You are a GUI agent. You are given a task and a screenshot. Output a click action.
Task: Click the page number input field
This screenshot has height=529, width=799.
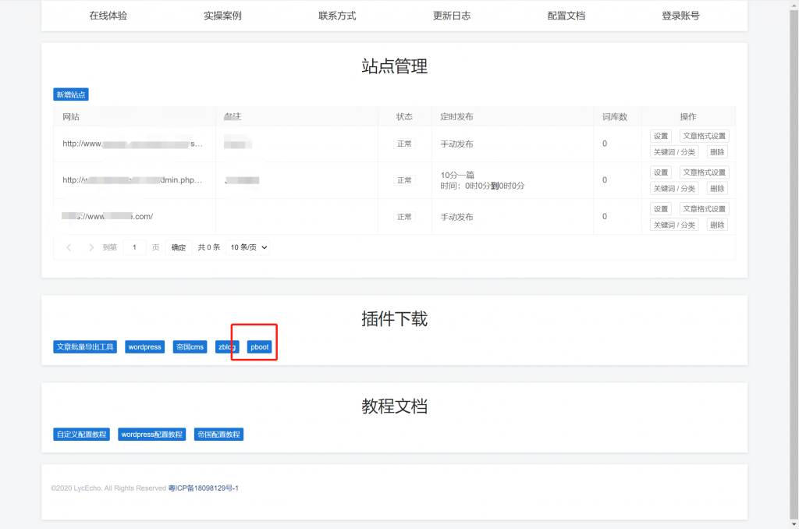pyautogui.click(x=134, y=247)
